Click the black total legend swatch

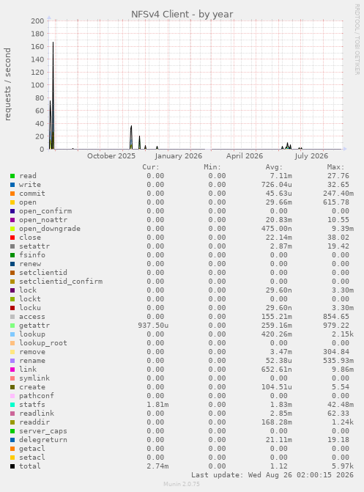pos(12,466)
